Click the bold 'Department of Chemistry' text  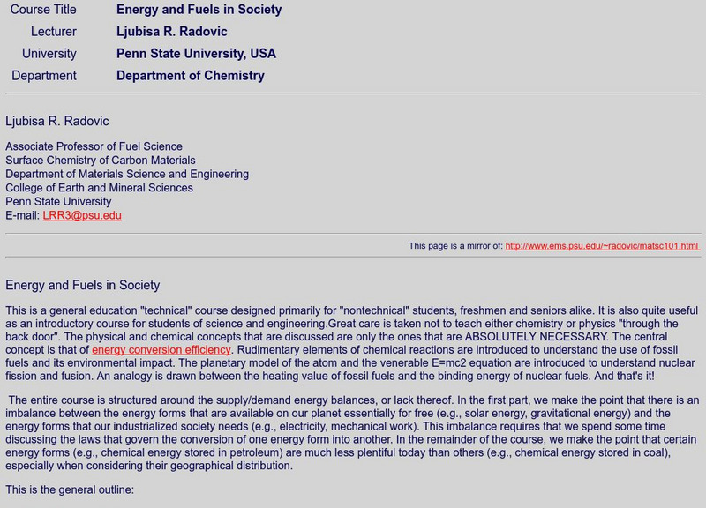190,76
